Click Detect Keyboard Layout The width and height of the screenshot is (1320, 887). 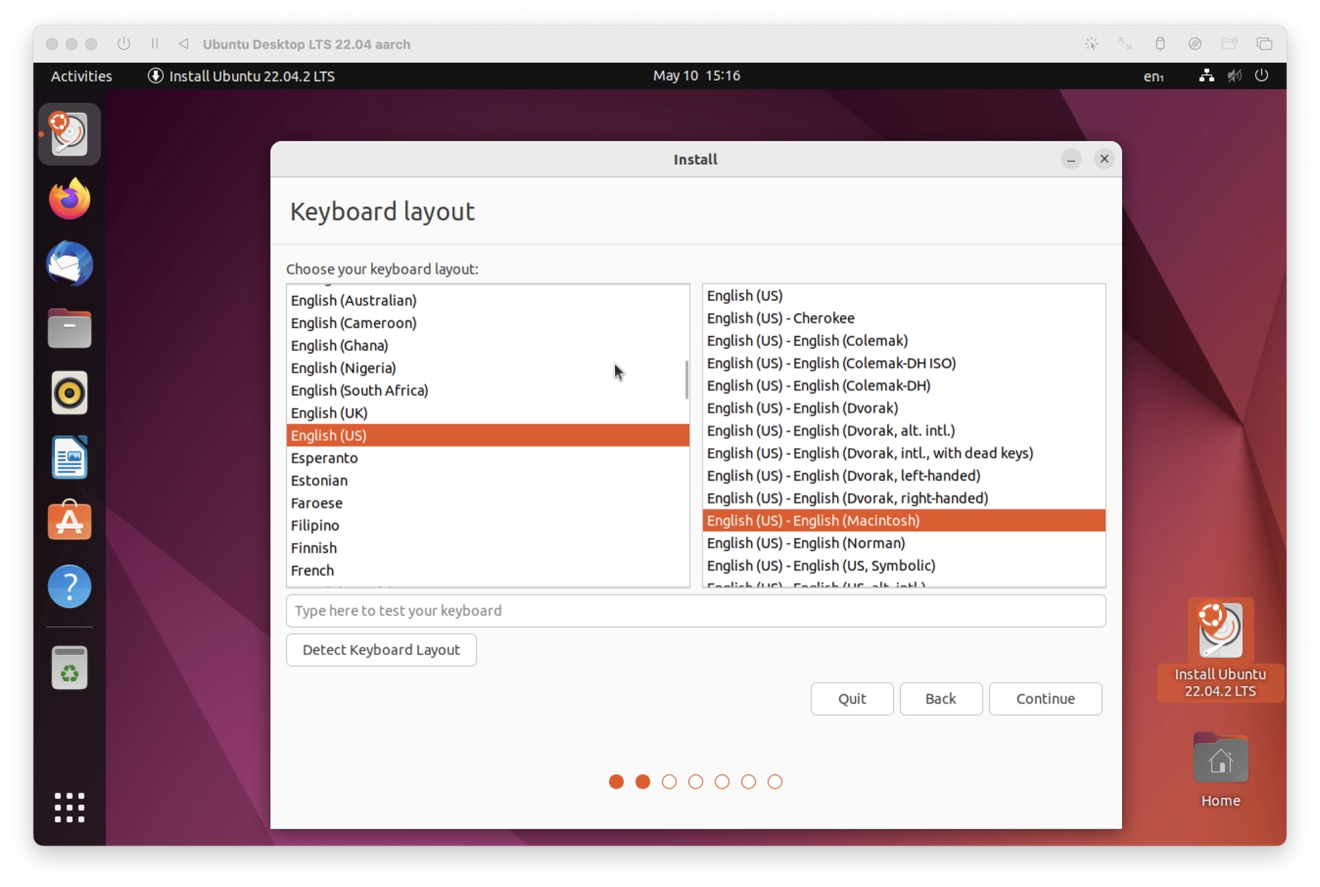click(381, 649)
